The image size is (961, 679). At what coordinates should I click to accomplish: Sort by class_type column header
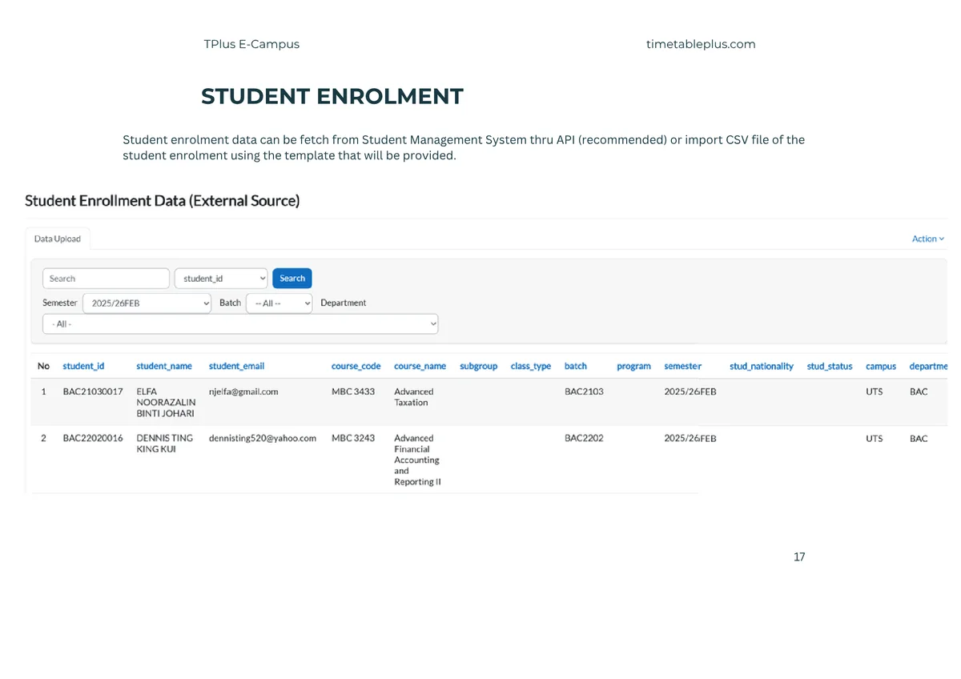(531, 366)
